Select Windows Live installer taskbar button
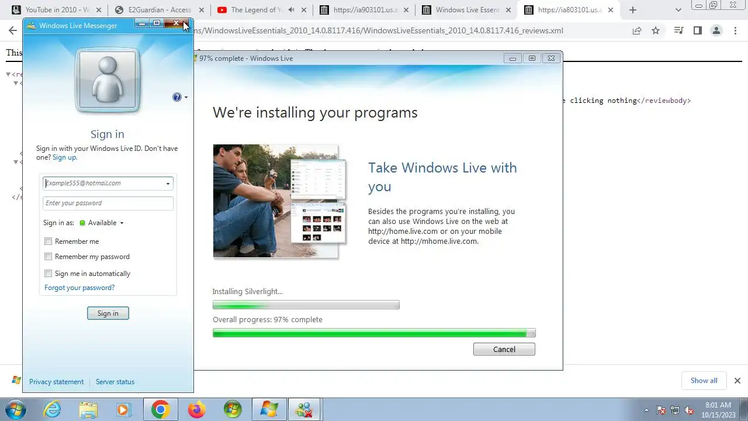This screenshot has width=748, height=421. tap(269, 409)
